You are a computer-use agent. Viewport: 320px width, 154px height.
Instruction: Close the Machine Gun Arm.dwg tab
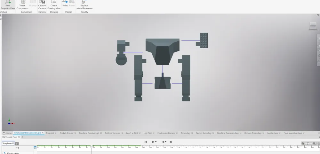[x=240, y=133]
